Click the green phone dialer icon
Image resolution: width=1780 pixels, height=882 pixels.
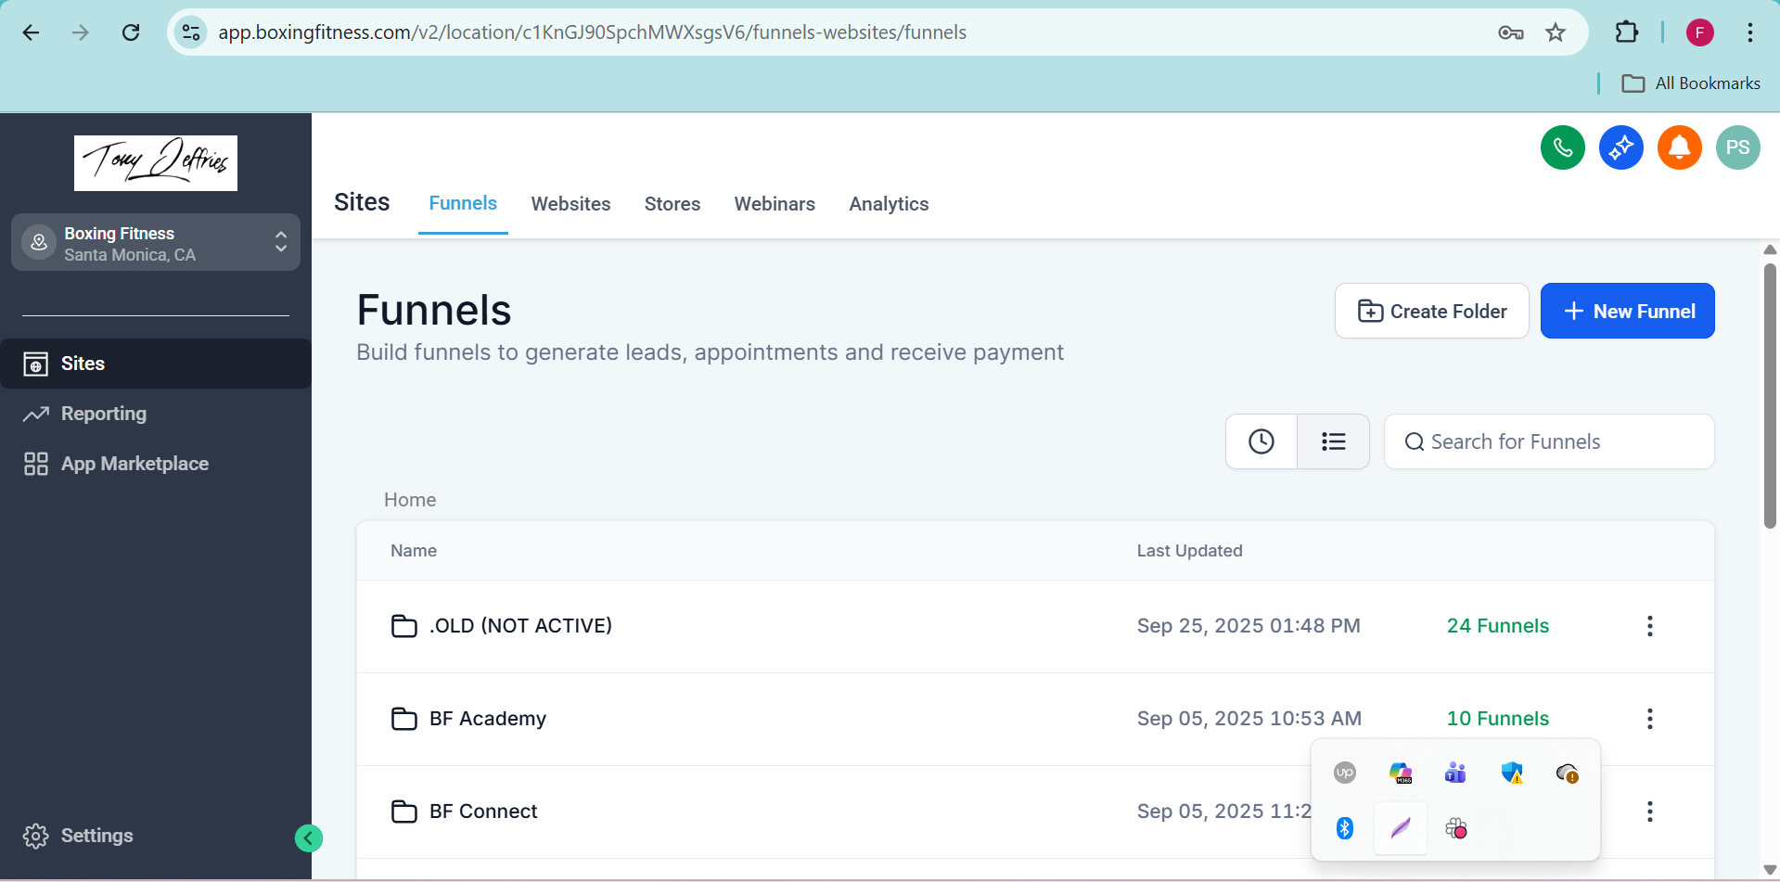(1562, 148)
